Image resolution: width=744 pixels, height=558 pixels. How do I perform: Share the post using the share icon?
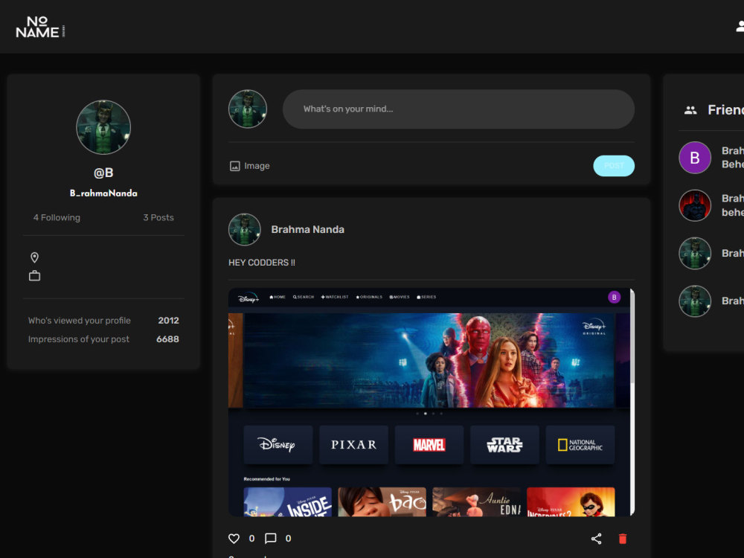tap(597, 539)
